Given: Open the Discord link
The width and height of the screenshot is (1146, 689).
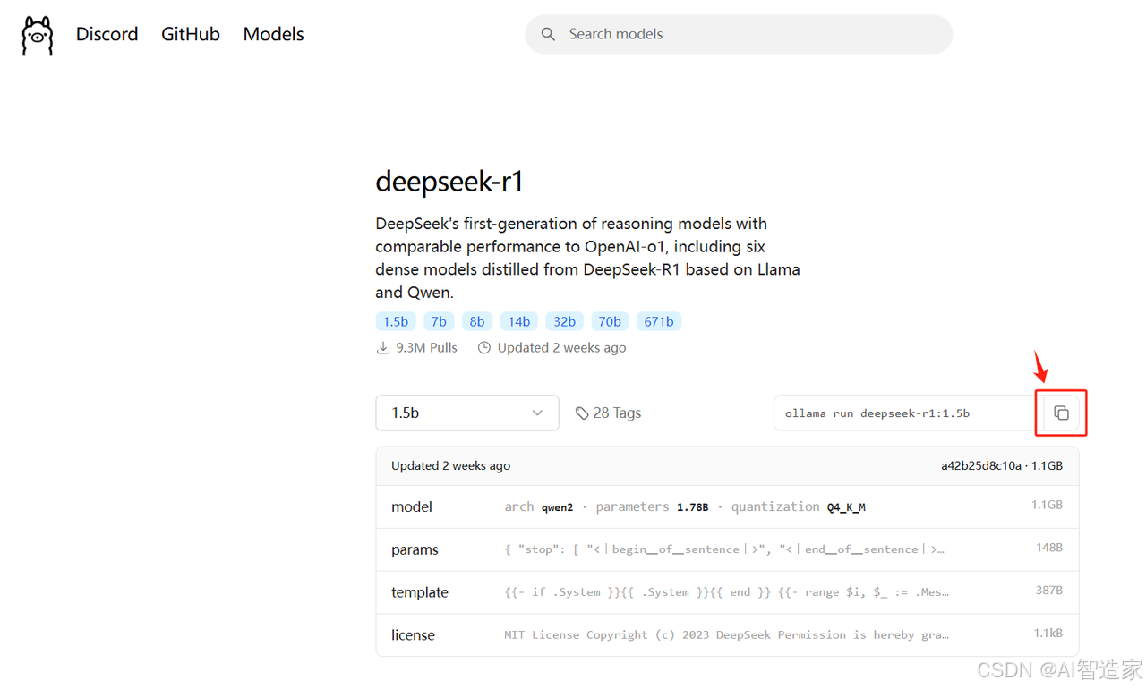Looking at the screenshot, I should click(107, 34).
